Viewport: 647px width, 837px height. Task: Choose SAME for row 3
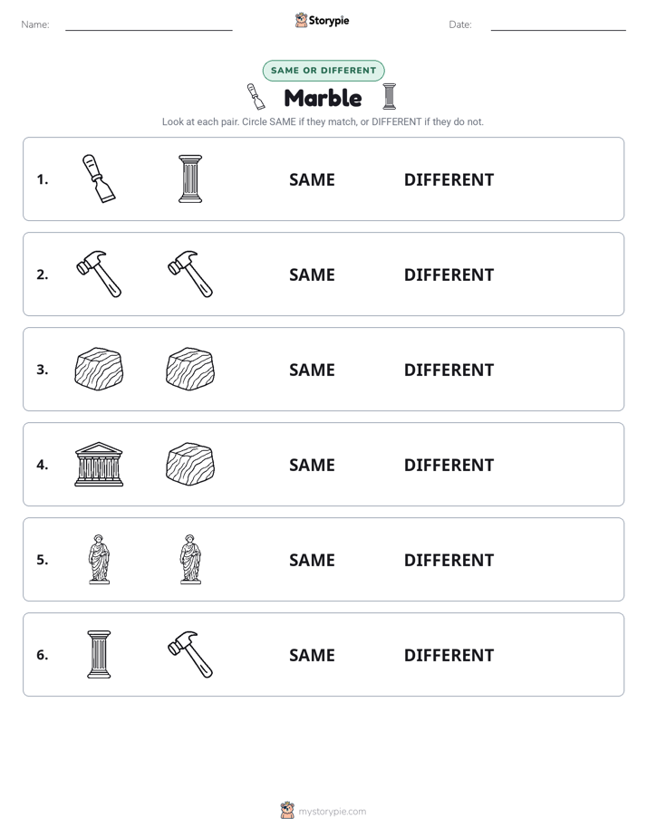click(x=312, y=370)
